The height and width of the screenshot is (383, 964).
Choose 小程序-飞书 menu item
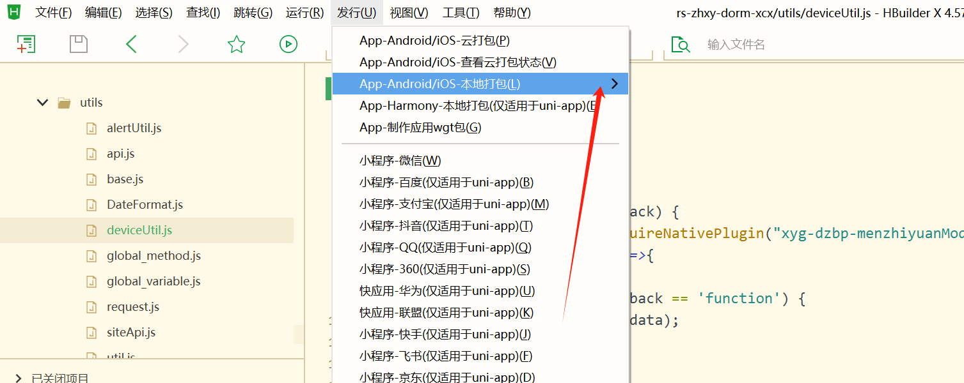pyautogui.click(x=480, y=356)
